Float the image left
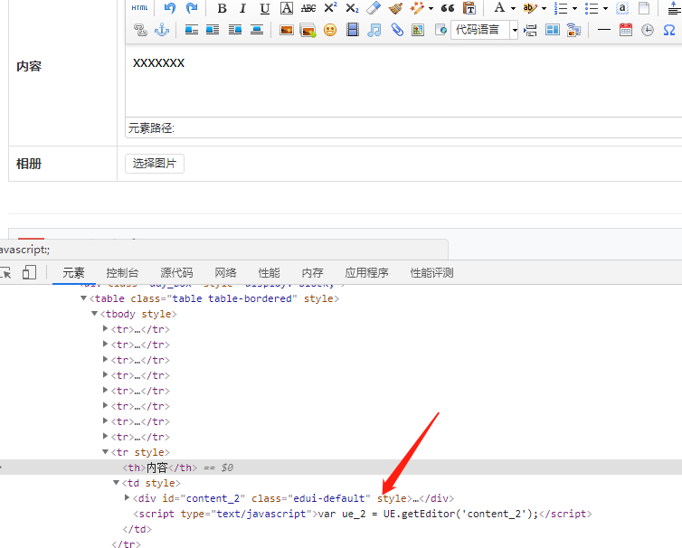 (x=213, y=30)
